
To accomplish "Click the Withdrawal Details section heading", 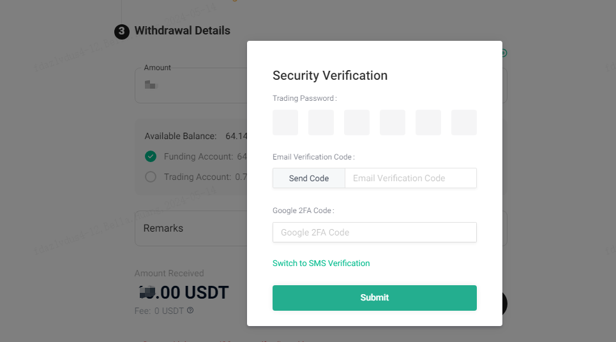I will pos(183,31).
